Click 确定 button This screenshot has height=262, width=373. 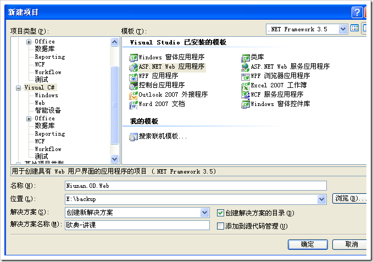(308, 244)
